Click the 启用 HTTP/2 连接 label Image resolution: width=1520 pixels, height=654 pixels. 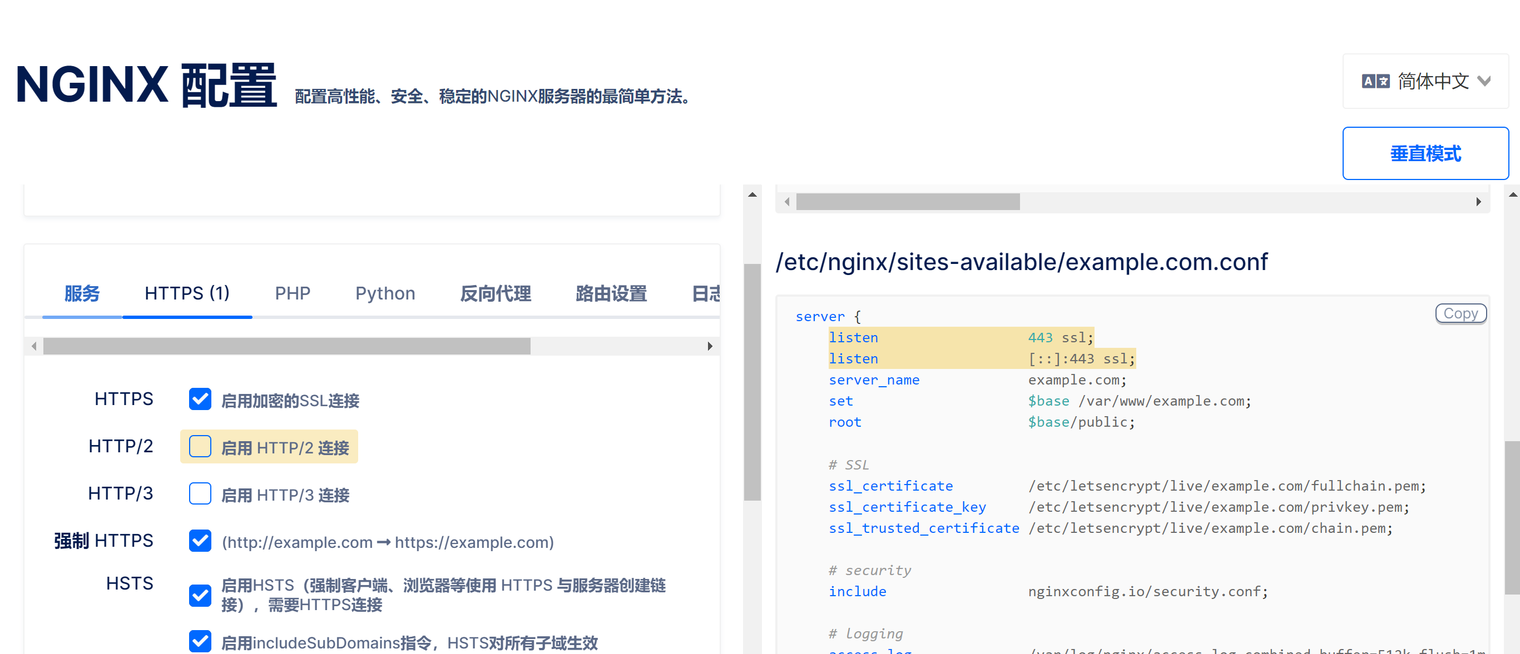coord(285,448)
